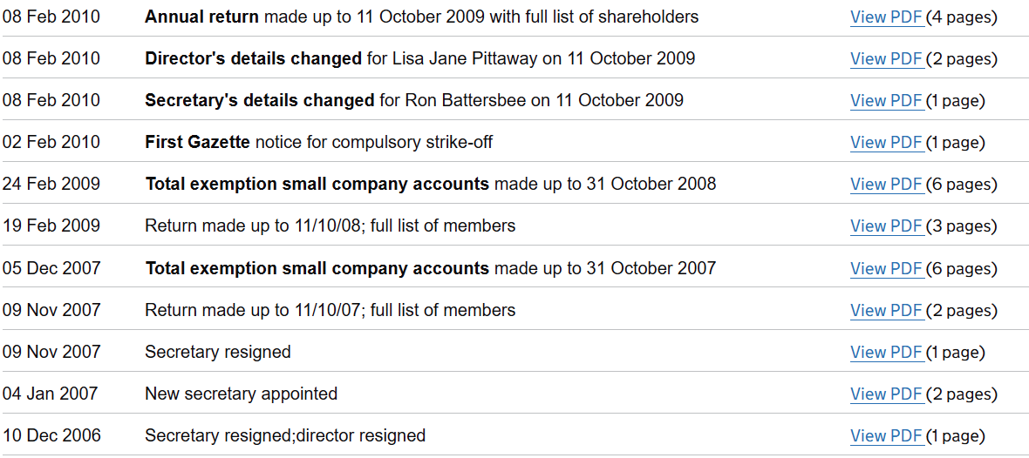1029x458 pixels.
Task: Open PDF for 09 Nov 2007 Secretary resigned
Action: (x=887, y=353)
